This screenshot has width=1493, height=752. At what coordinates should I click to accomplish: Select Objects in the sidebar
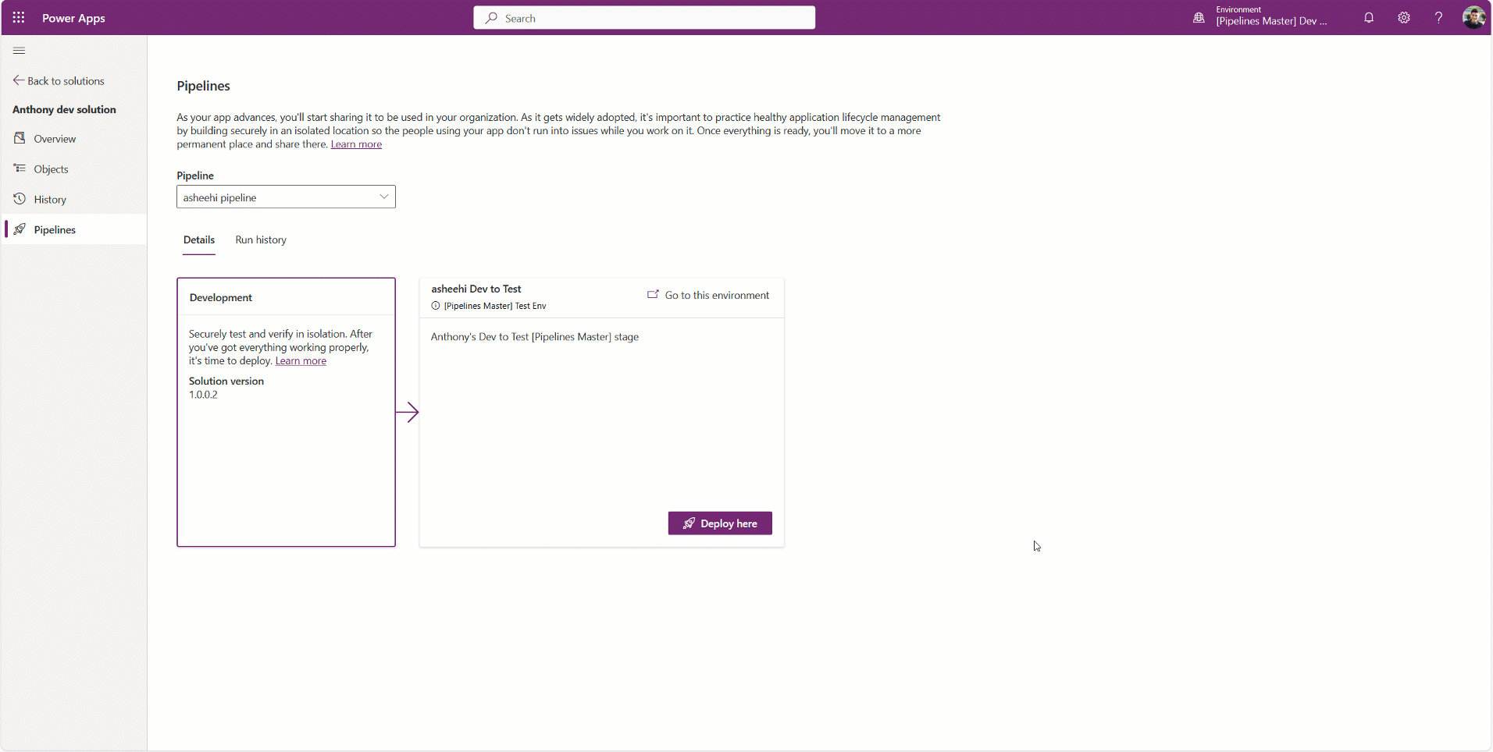[x=52, y=168]
